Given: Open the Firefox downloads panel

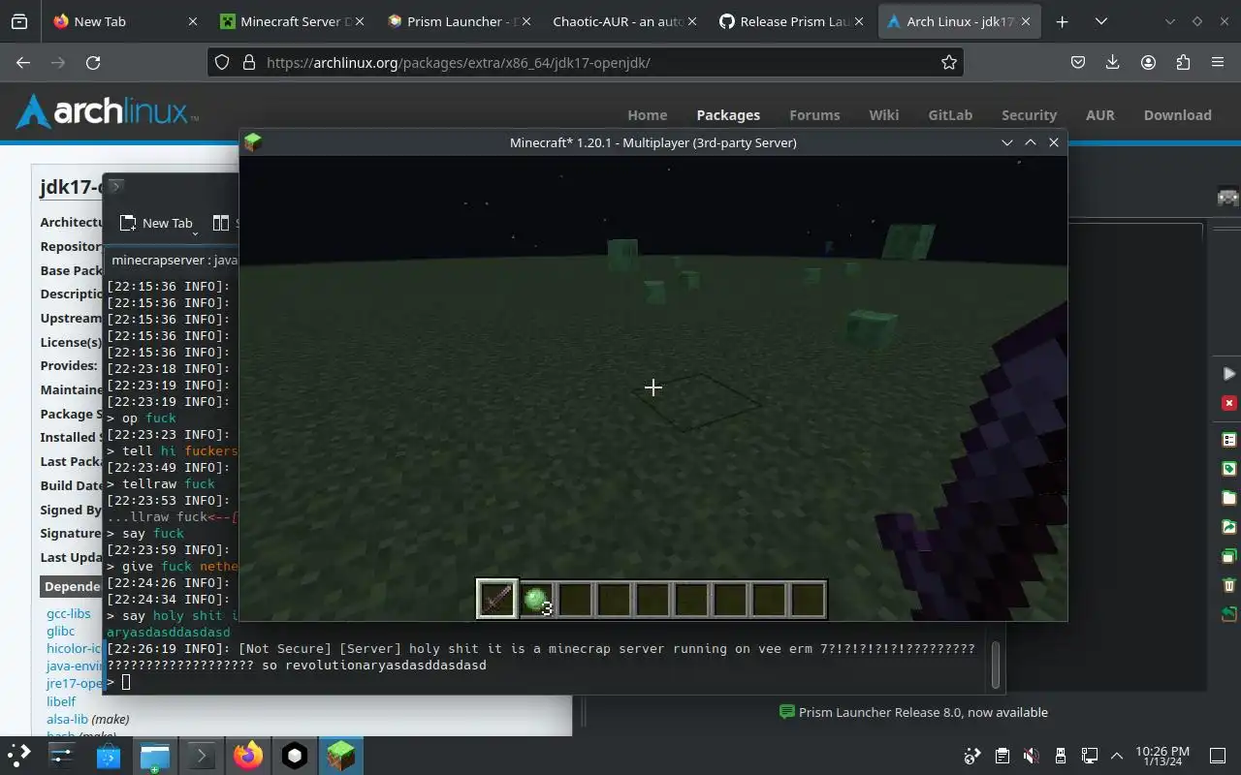Looking at the screenshot, I should [1113, 62].
